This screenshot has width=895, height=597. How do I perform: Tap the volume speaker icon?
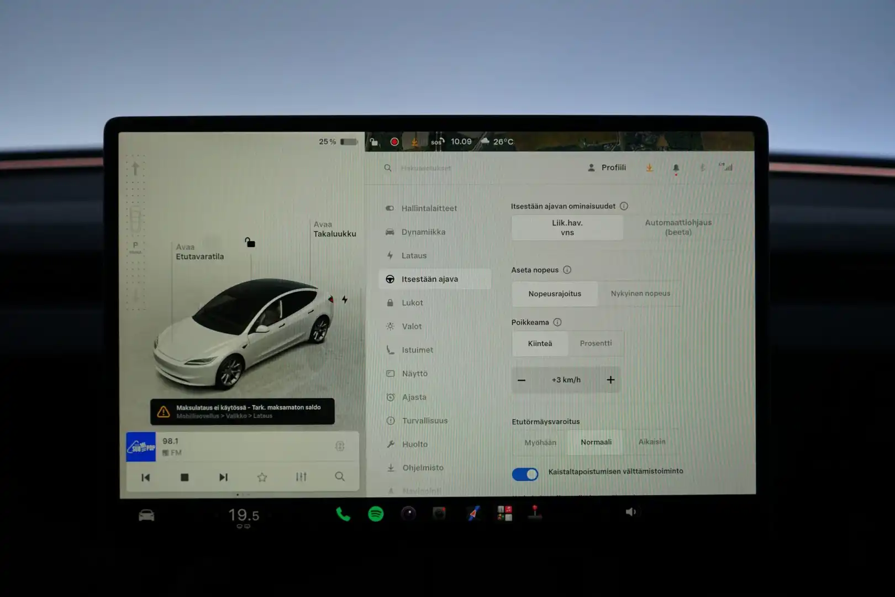(630, 512)
